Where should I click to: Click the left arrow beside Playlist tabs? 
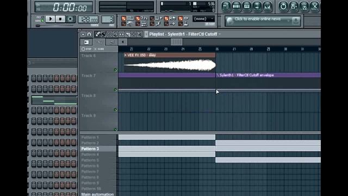(123, 42)
